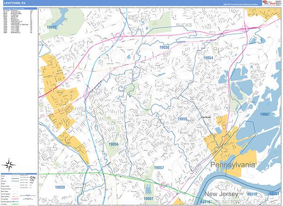Select the 08016 ZIP code label
The width and height of the screenshot is (283, 206).
point(205,202)
